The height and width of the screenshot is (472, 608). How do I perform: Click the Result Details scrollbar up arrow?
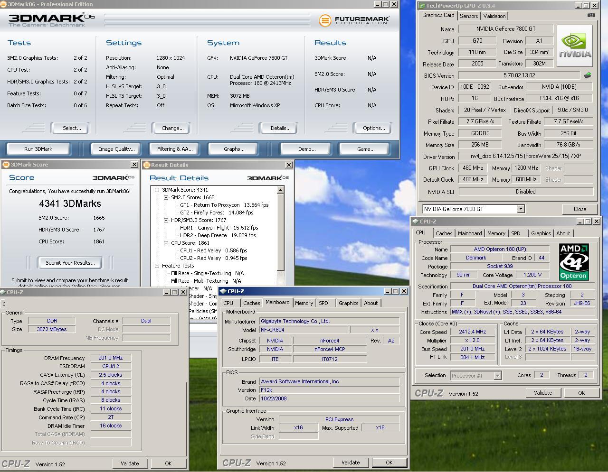point(280,190)
